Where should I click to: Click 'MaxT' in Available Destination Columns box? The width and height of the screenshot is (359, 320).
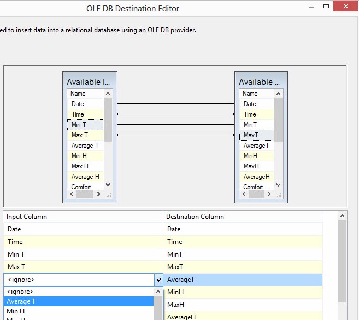pyautogui.click(x=251, y=135)
